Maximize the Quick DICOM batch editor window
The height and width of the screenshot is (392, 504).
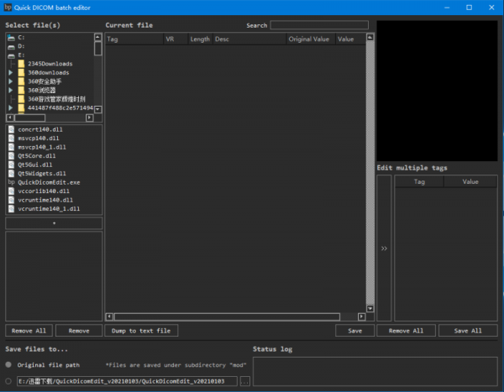pyautogui.click(x=469, y=8)
